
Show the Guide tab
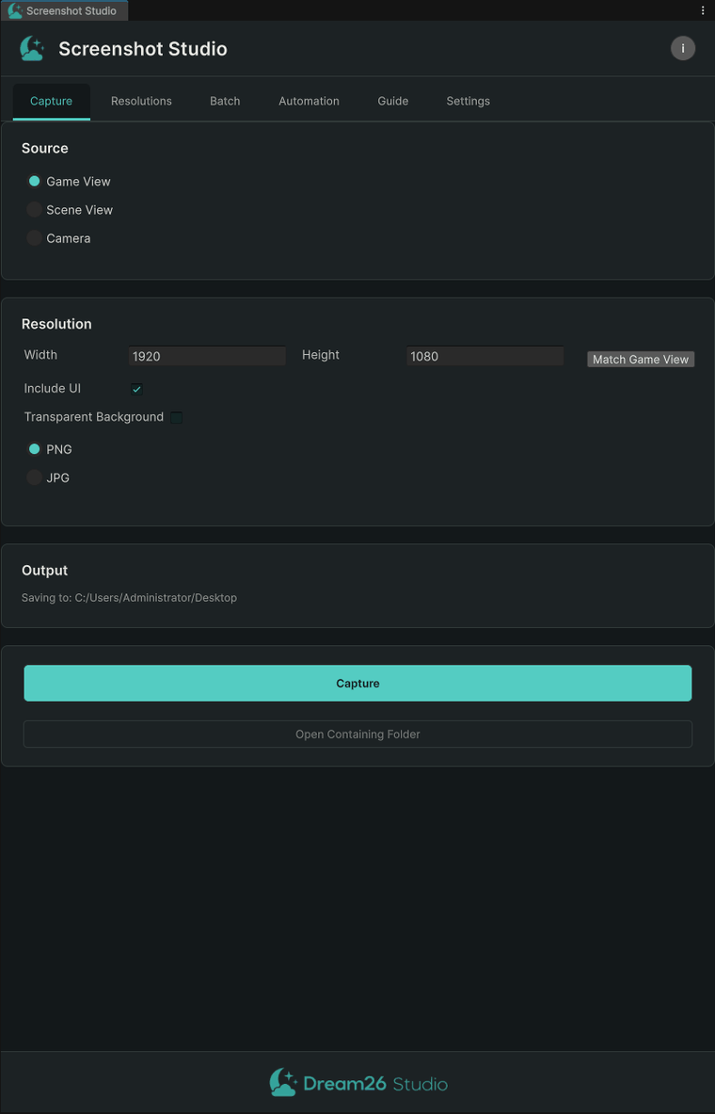pyautogui.click(x=392, y=102)
